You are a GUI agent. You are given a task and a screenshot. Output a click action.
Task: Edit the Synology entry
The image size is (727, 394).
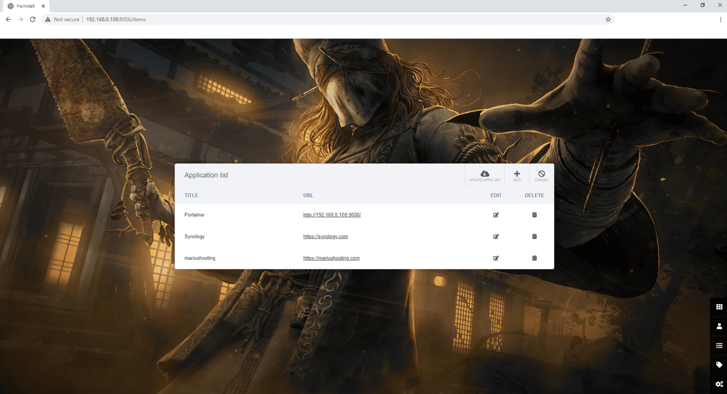pyautogui.click(x=496, y=236)
